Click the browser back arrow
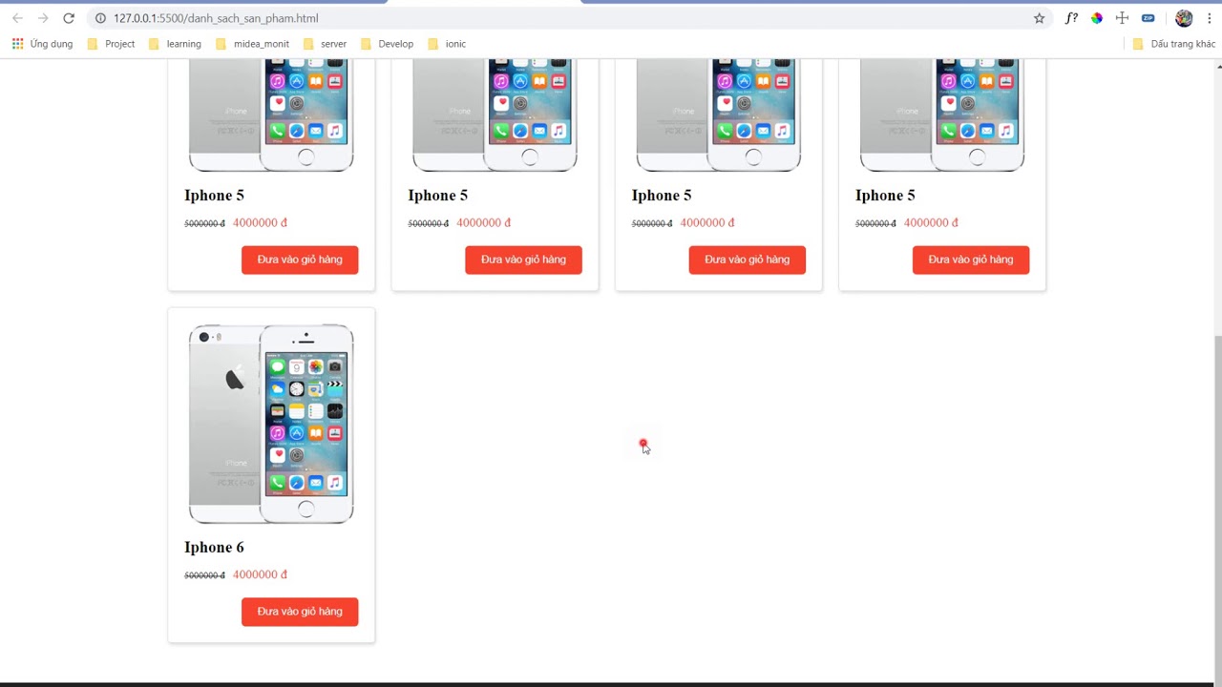Viewport: 1222px width, 687px height. 17,18
